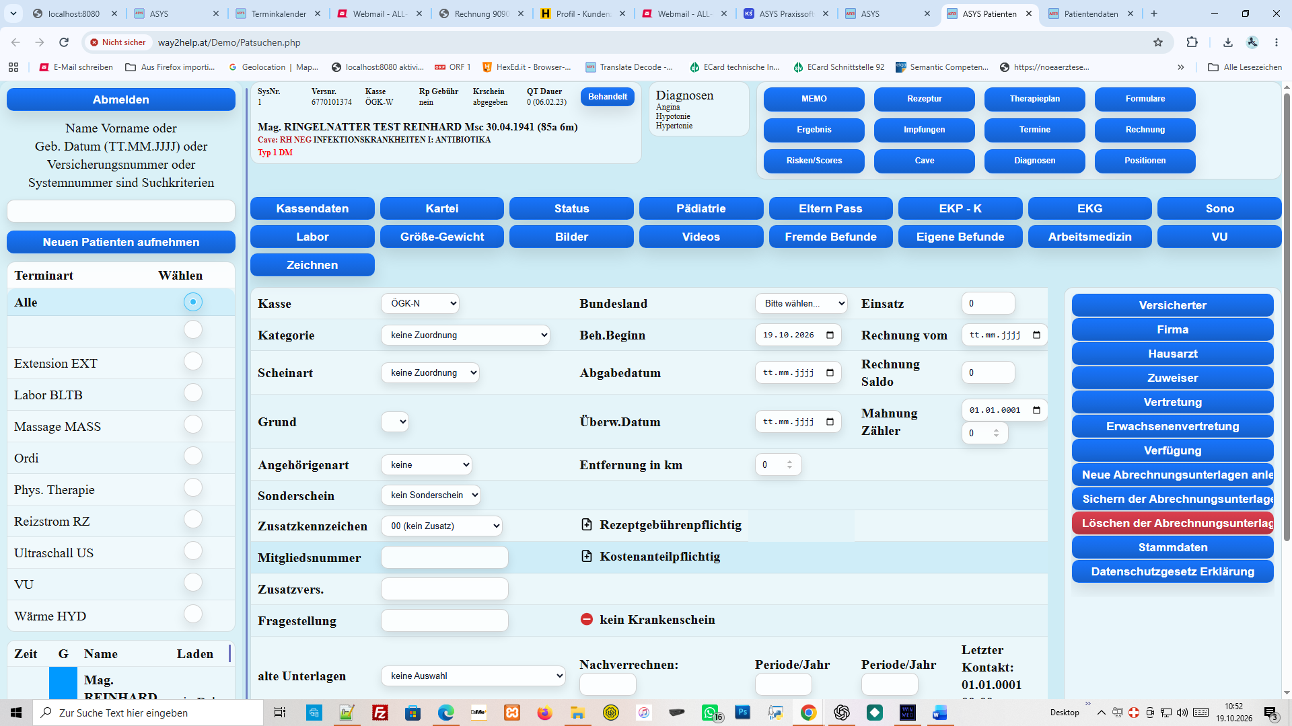Expand the Sonderschein dropdown
This screenshot has width=1292, height=726.
431,495
